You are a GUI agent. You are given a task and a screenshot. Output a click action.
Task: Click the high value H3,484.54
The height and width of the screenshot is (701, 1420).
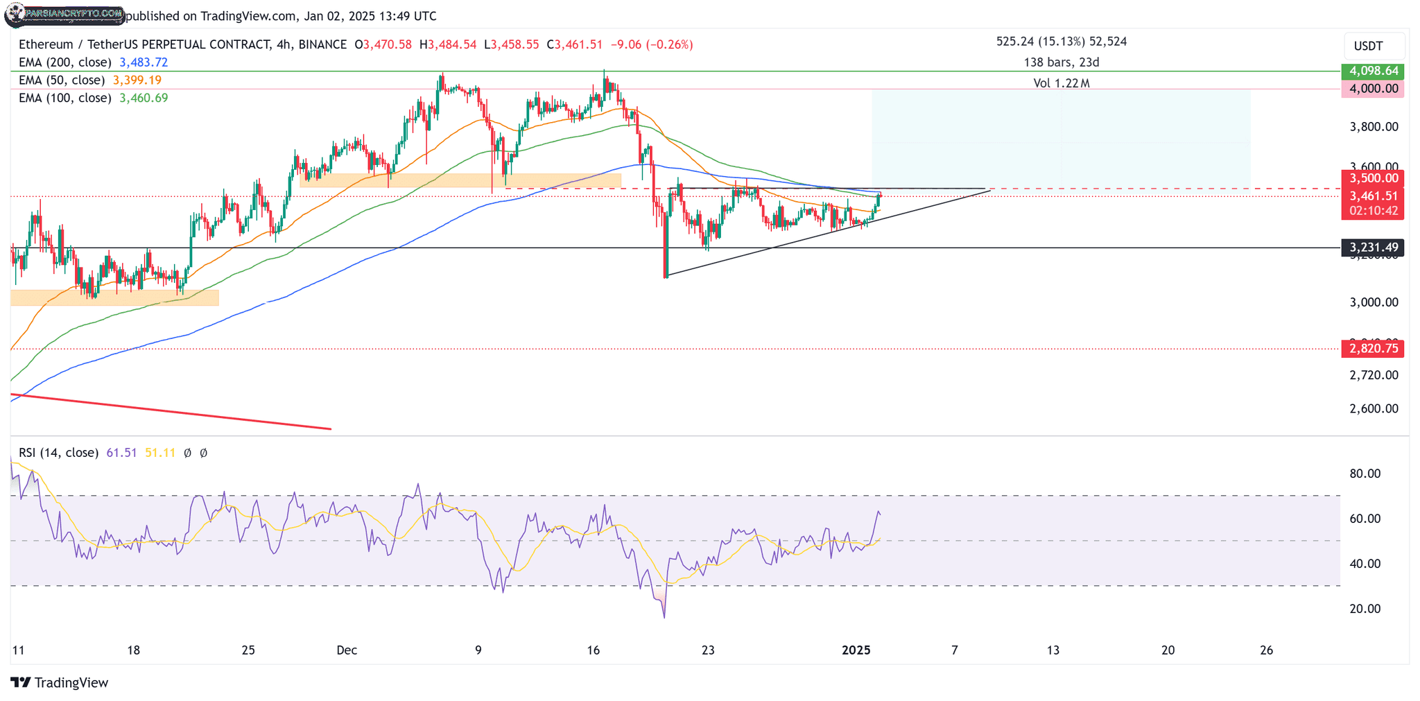click(448, 44)
